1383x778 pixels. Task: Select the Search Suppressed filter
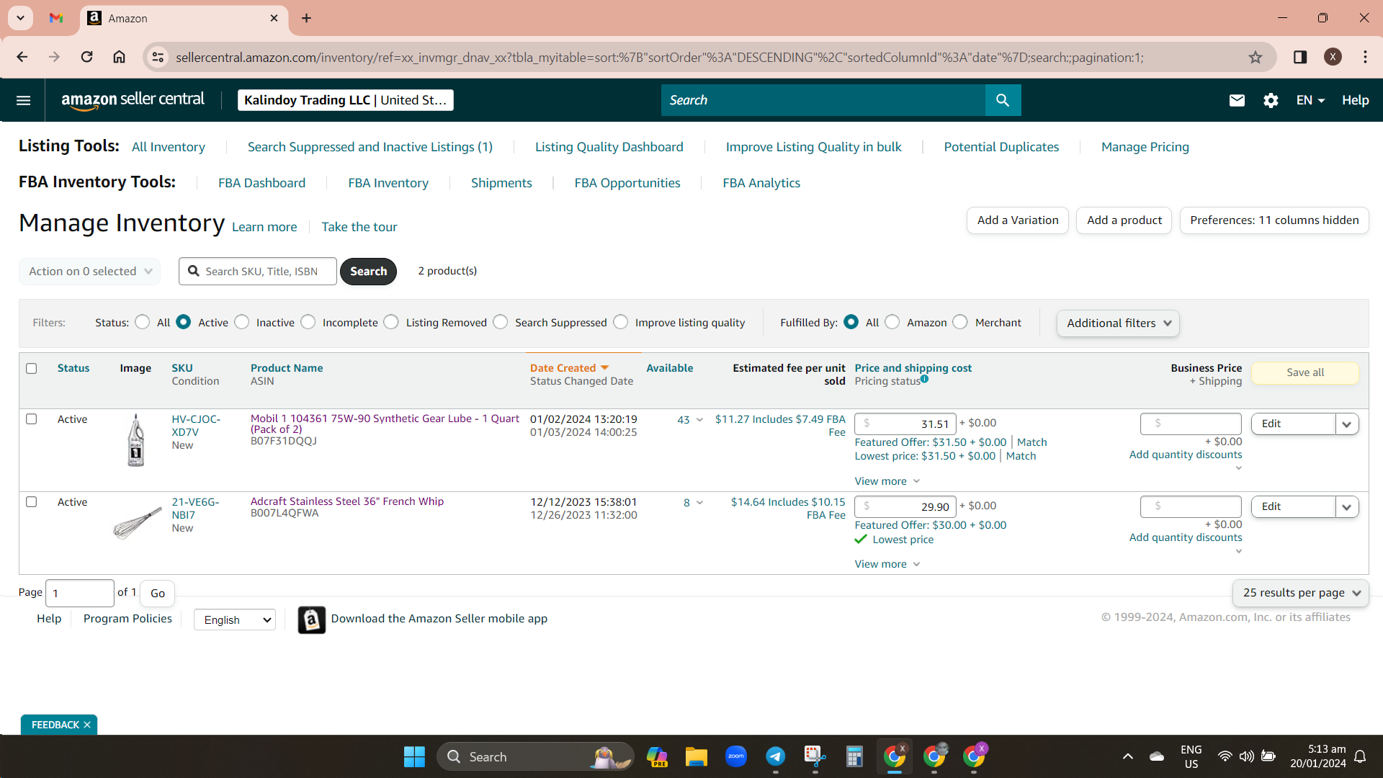tap(501, 322)
